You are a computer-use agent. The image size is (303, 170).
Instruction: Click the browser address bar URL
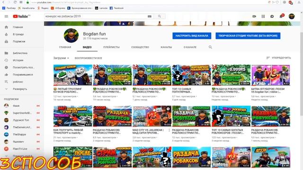click(66, 2)
